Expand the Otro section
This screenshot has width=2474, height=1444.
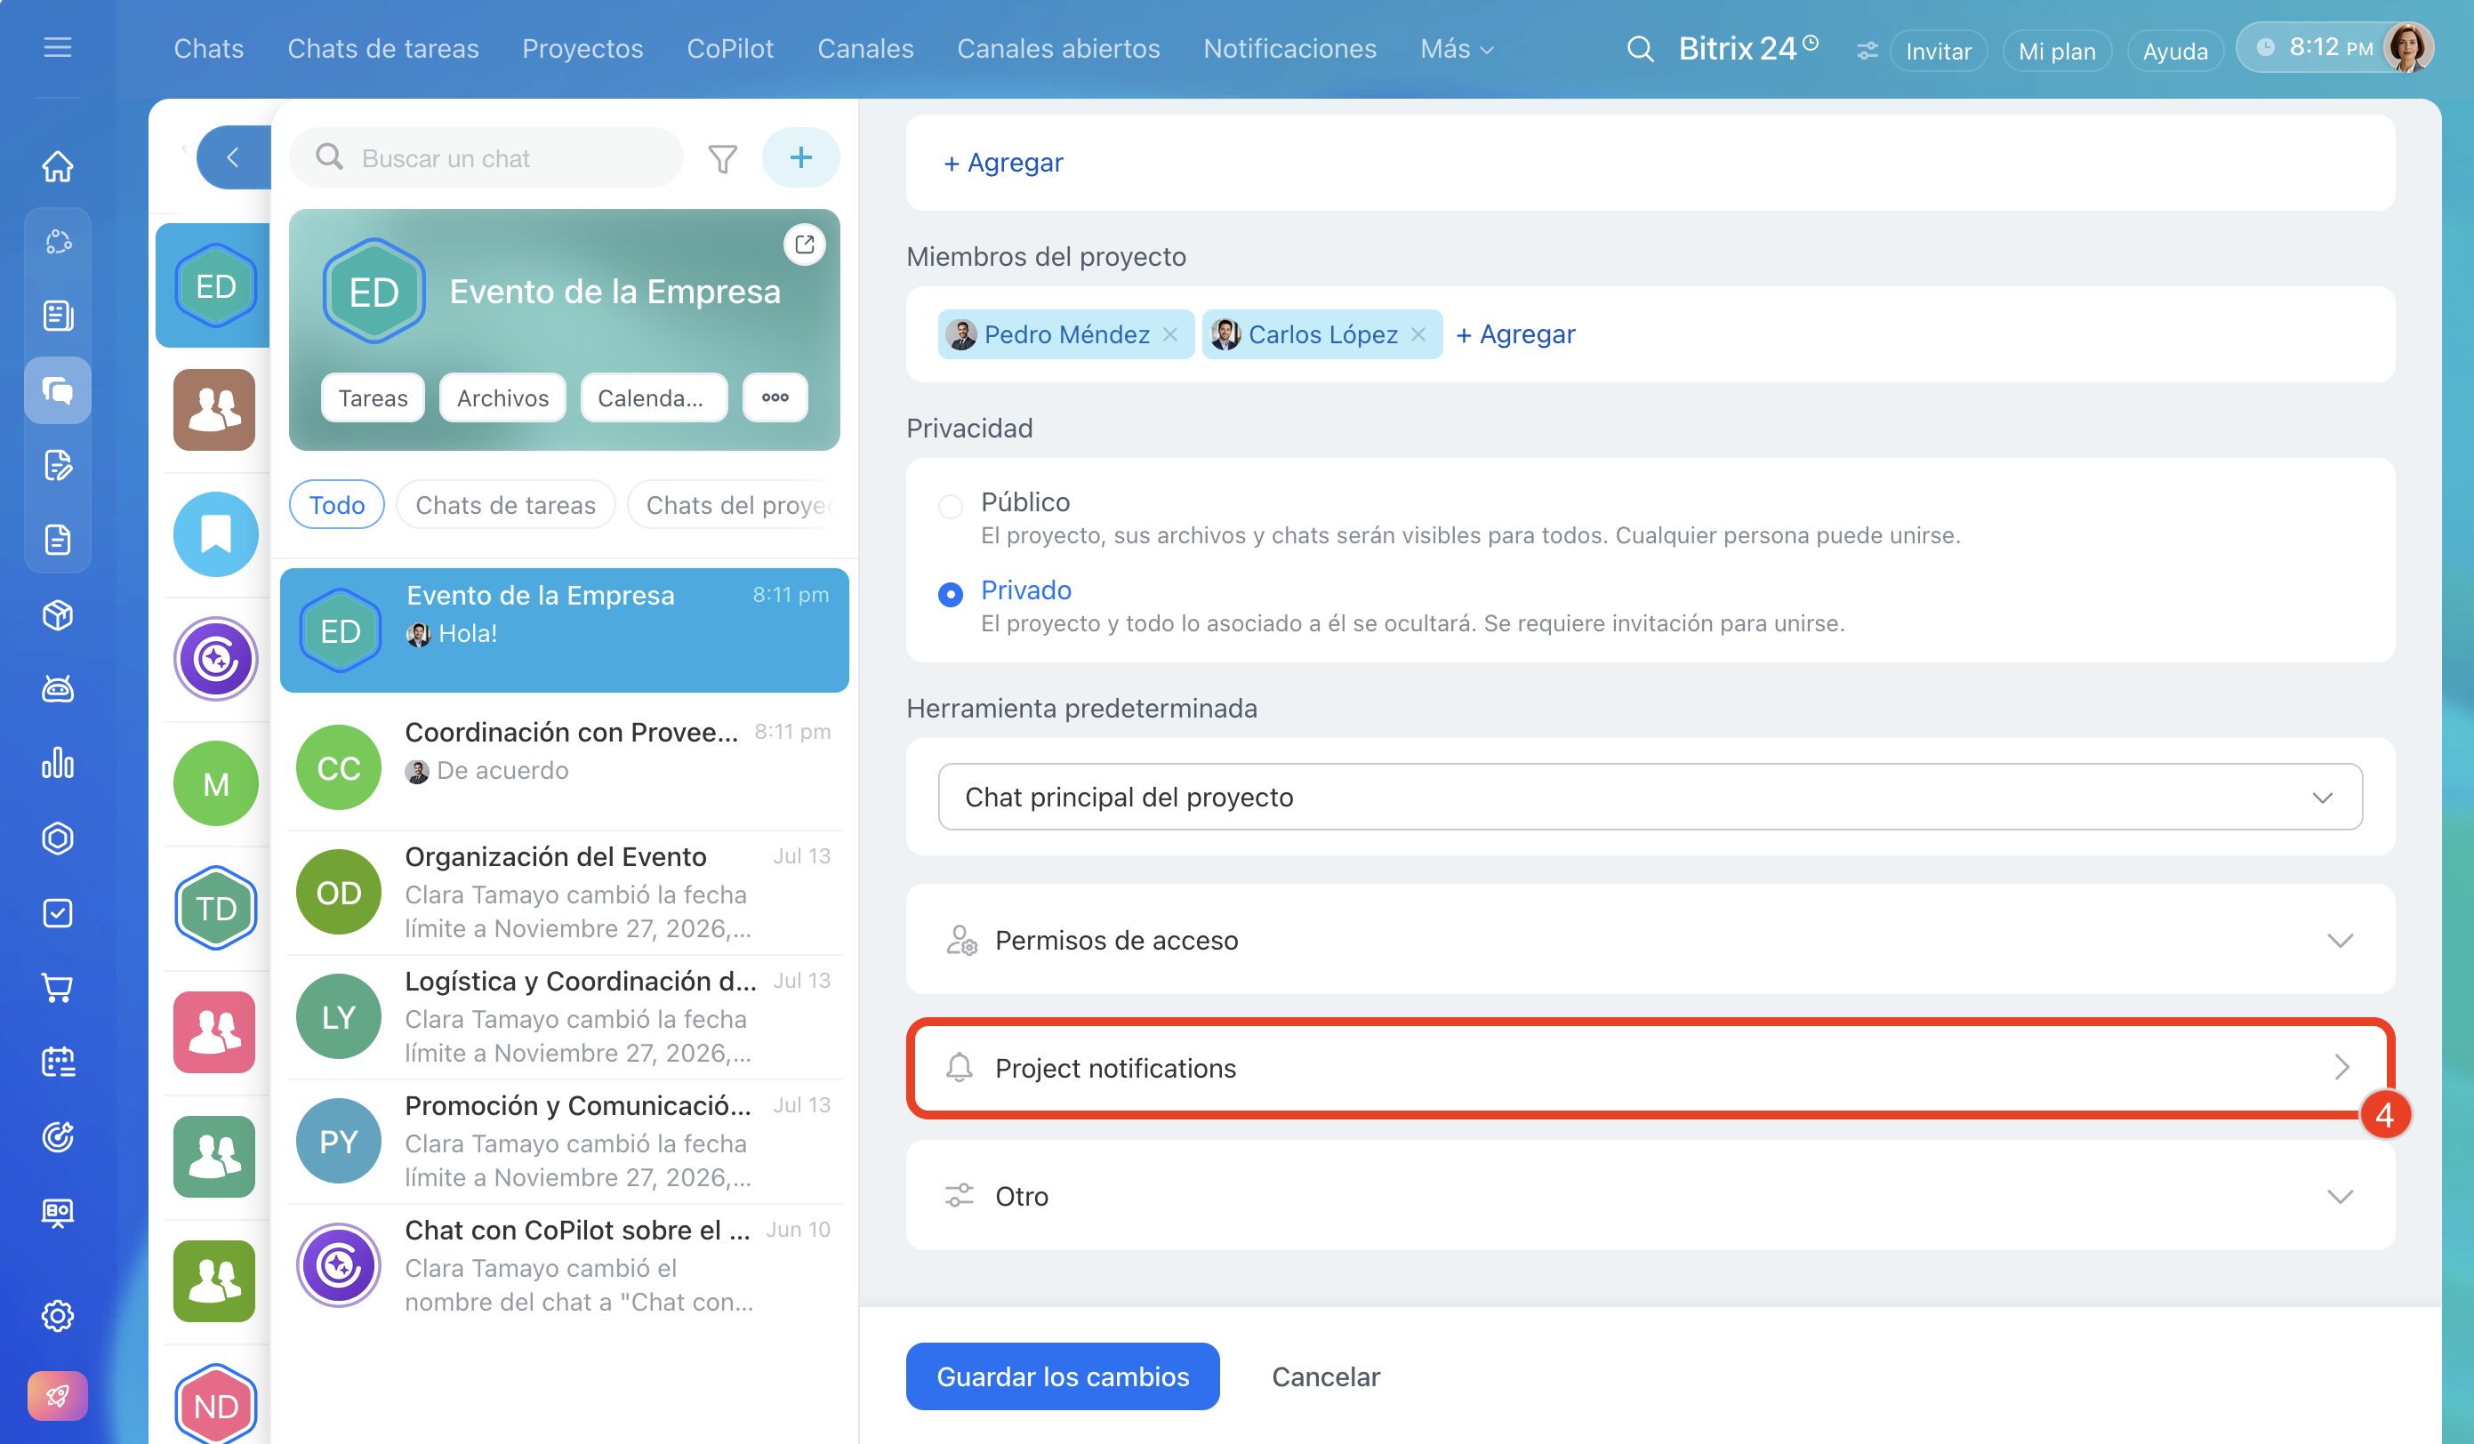point(1651,1196)
